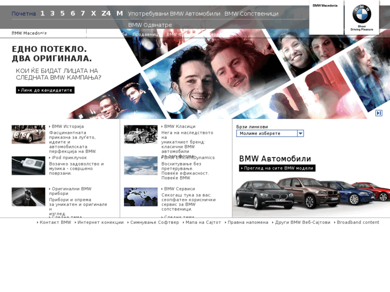Click the Брзи линкови label

(x=252, y=127)
